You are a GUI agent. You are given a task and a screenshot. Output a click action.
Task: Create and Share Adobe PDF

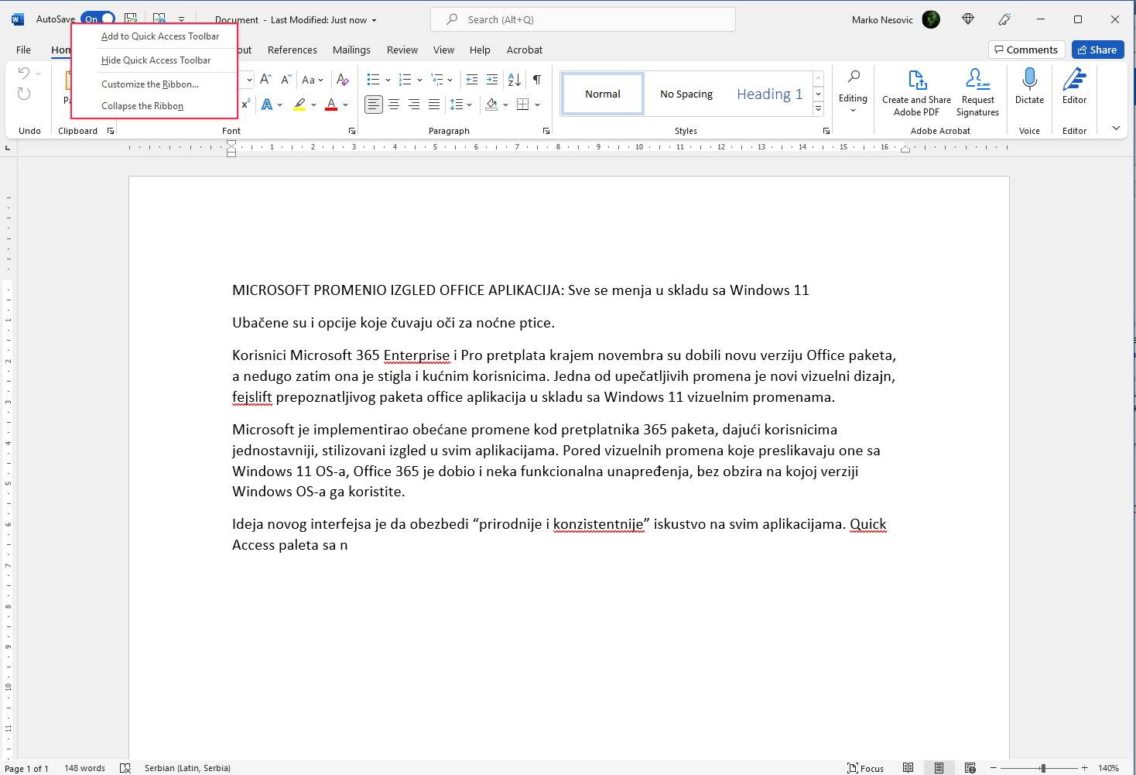click(x=916, y=91)
